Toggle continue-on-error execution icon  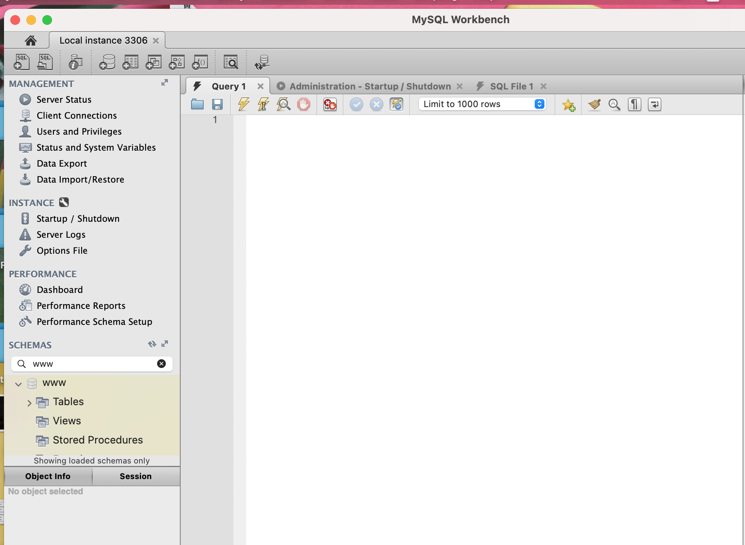[330, 104]
